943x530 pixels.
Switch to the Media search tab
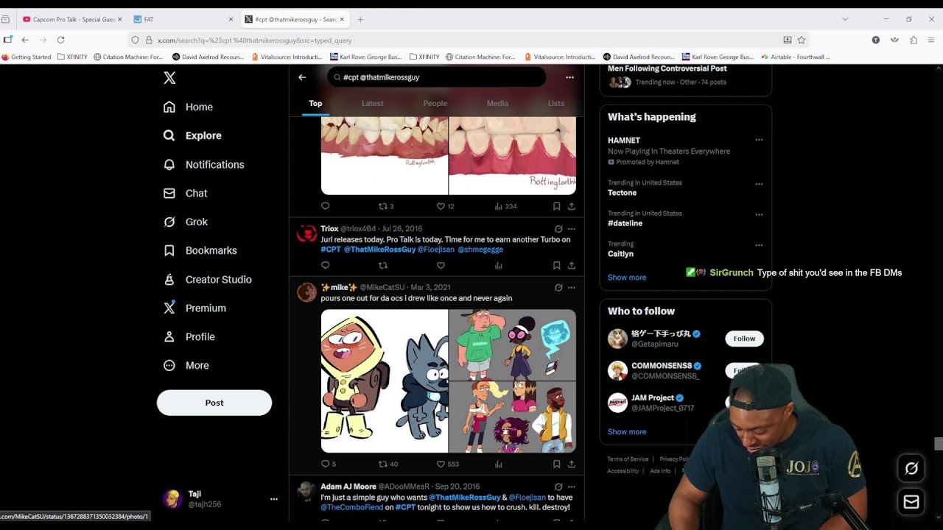[x=497, y=104]
